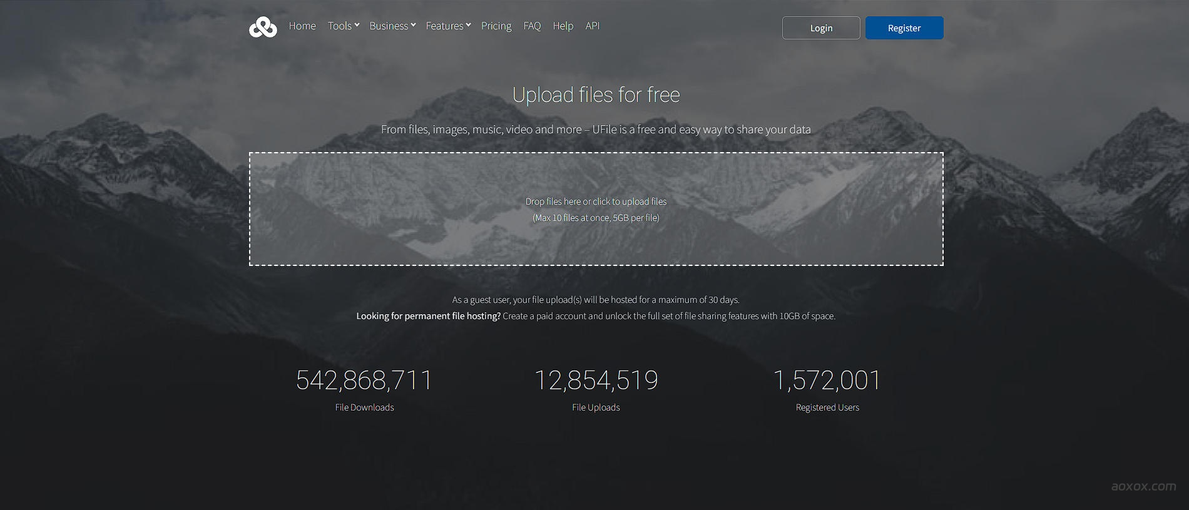Click the 'File Downloads' label
The width and height of the screenshot is (1189, 510).
click(x=364, y=407)
